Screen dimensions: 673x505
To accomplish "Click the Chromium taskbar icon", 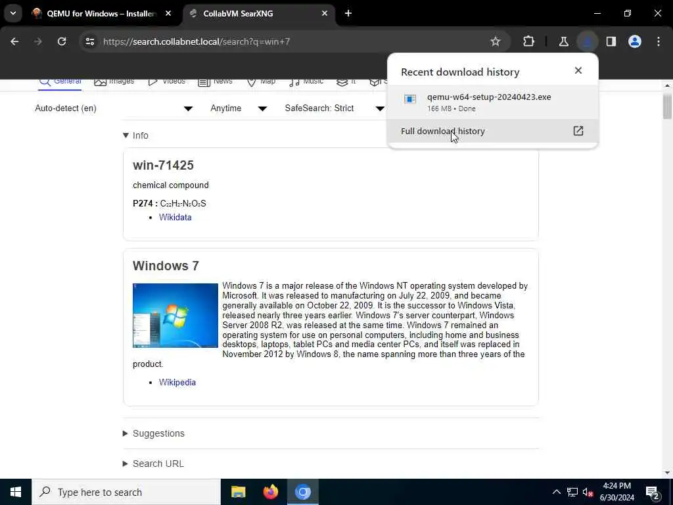I will [x=302, y=492].
